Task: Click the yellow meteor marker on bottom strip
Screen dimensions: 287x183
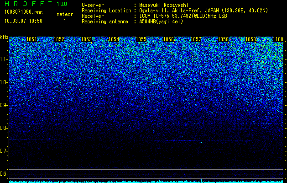Action: click(154, 180)
